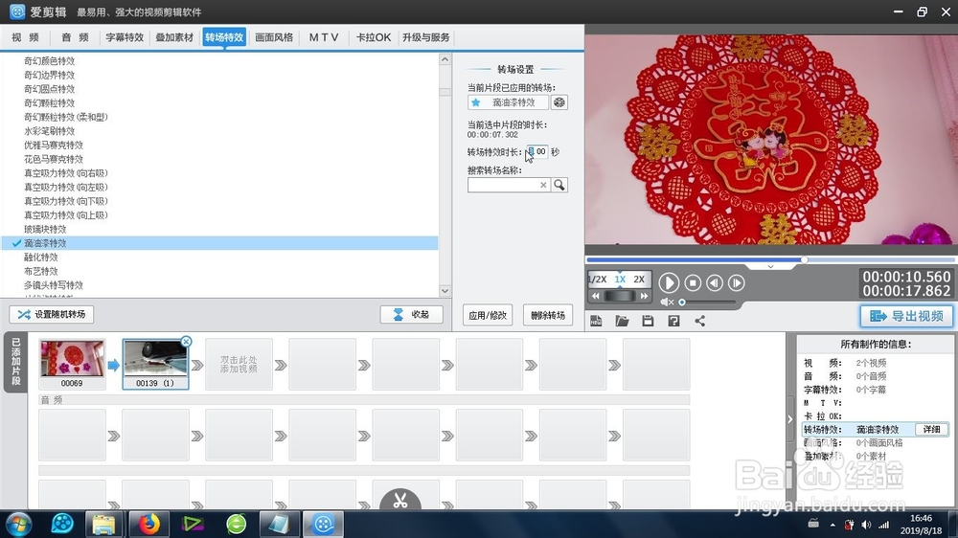Select 融化特效 in the list
Screen dimensions: 958x538
coord(40,258)
